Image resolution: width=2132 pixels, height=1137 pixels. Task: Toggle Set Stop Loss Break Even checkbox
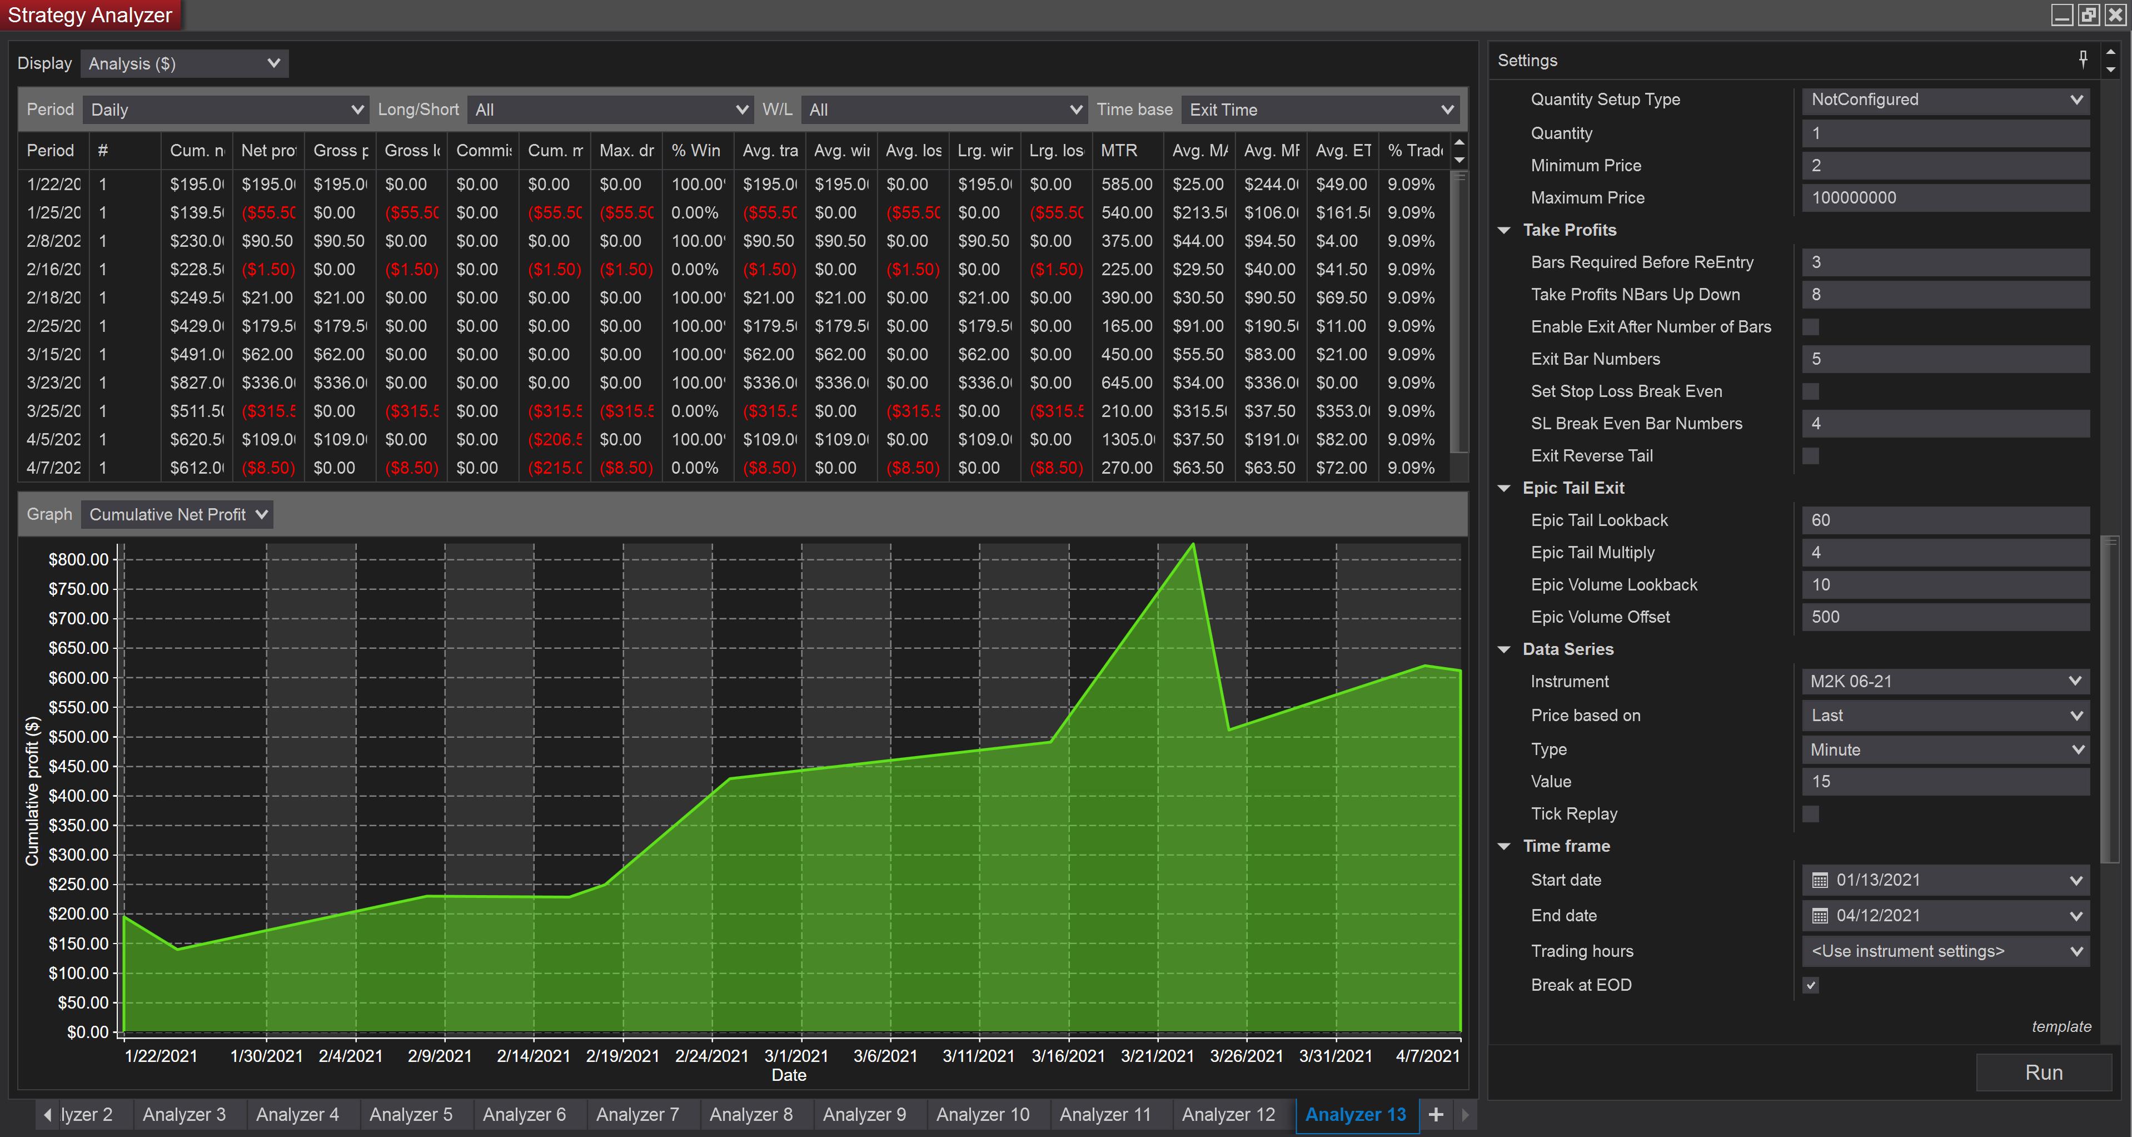pyautogui.click(x=1811, y=392)
